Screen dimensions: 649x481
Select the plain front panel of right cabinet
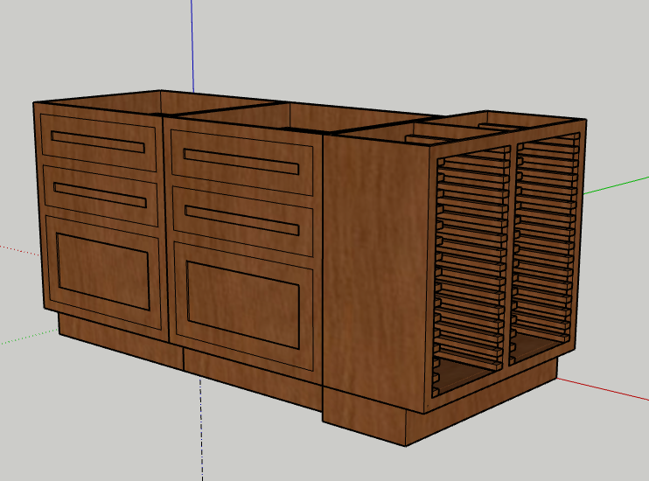pos(373,262)
